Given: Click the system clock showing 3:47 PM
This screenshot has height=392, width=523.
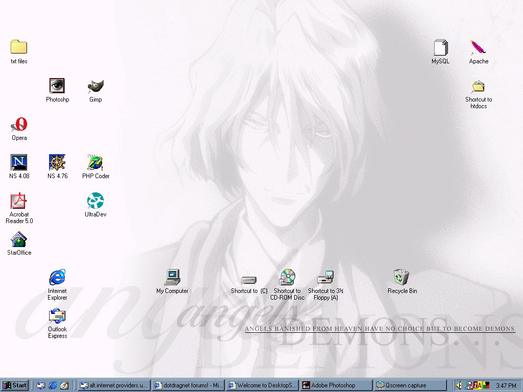Looking at the screenshot, I should click(x=506, y=385).
